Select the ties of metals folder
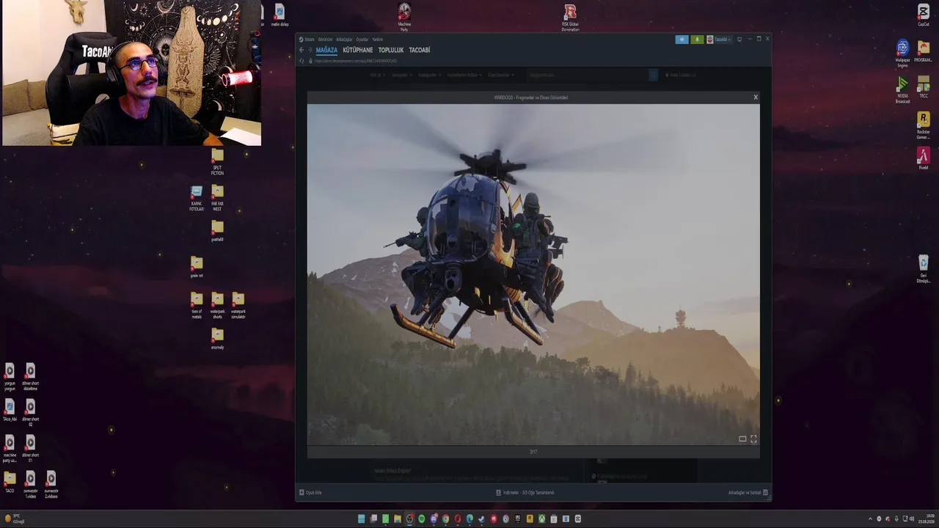Viewport: 939px width, 528px height. coord(197,306)
